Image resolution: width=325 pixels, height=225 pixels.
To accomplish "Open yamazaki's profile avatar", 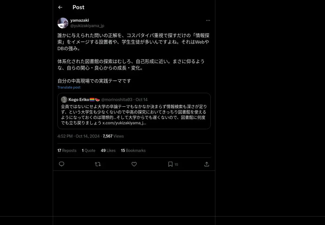I will [63, 23].
